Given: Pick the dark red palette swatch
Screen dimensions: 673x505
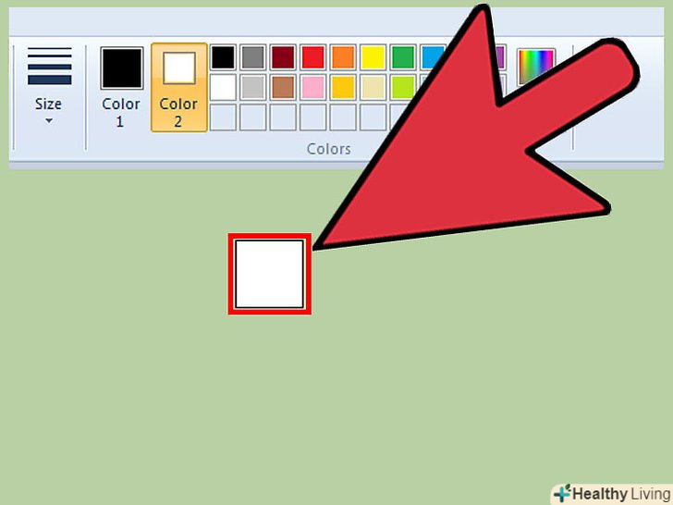Looking at the screenshot, I should point(283,57).
